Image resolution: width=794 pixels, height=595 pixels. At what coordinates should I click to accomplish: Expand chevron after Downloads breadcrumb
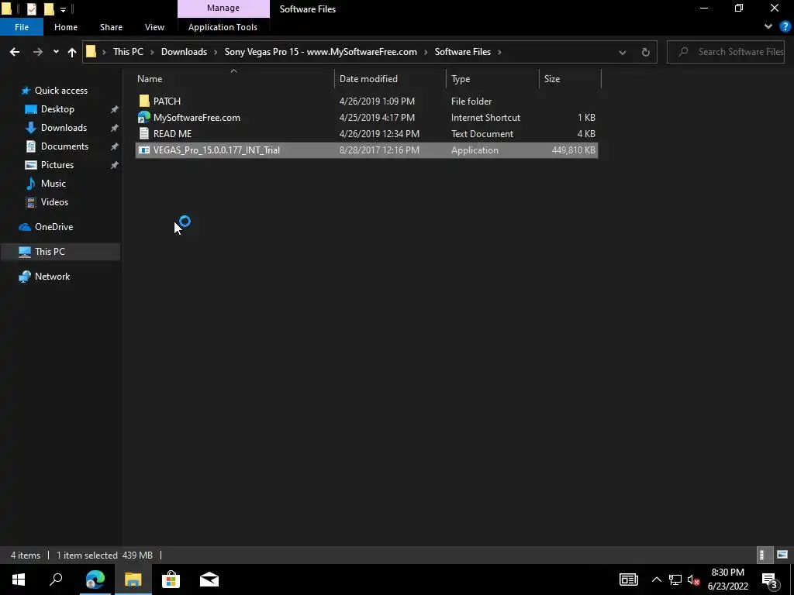pyautogui.click(x=216, y=52)
